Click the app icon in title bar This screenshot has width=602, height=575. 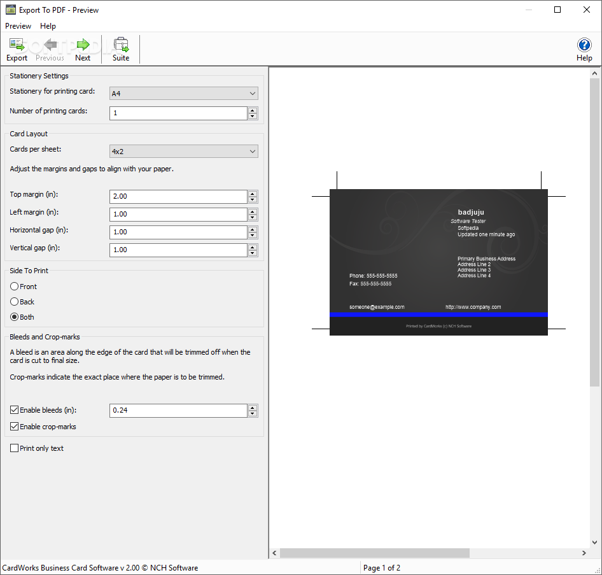(10, 10)
